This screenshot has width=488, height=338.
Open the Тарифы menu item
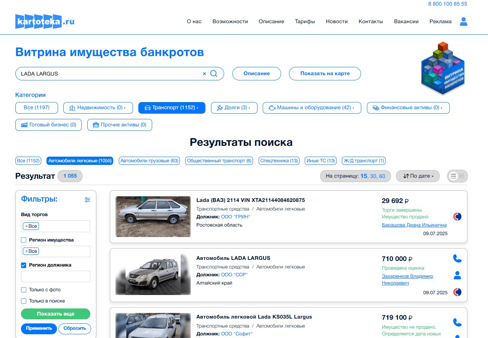305,22
